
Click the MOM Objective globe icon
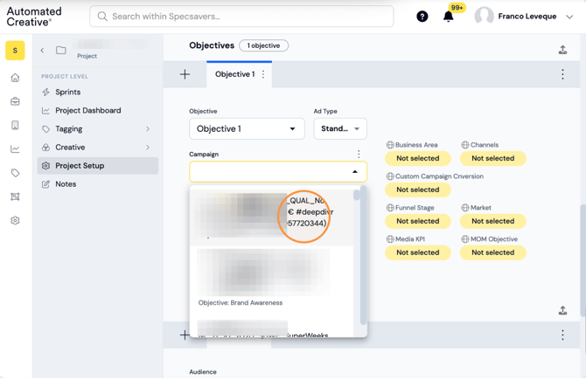[465, 238]
